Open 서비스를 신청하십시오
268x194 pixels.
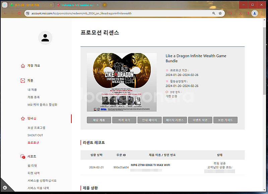click(x=42, y=181)
